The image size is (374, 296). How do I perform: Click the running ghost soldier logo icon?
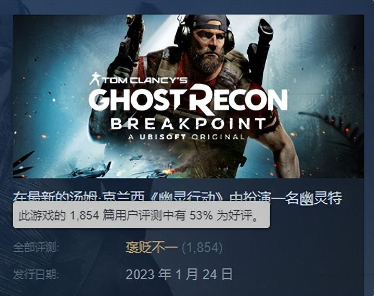95,79
